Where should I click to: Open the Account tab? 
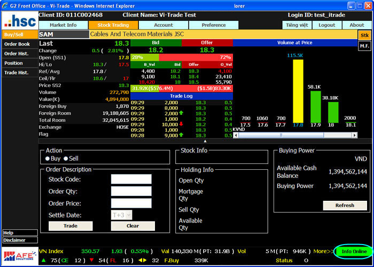pyautogui.click(x=163, y=25)
